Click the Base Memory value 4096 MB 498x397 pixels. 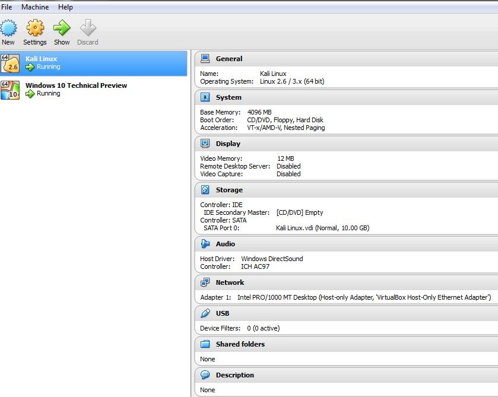[x=259, y=112]
